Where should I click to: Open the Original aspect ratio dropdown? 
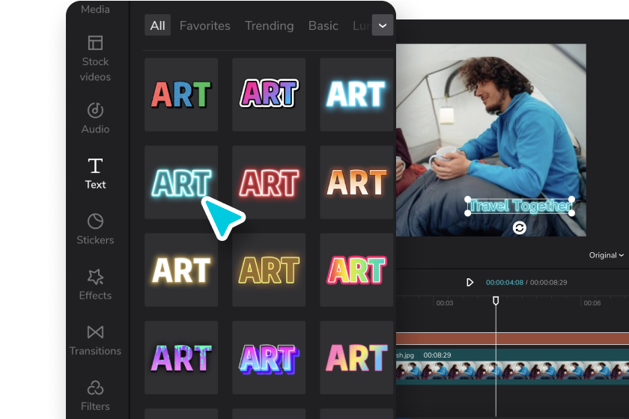pos(606,255)
